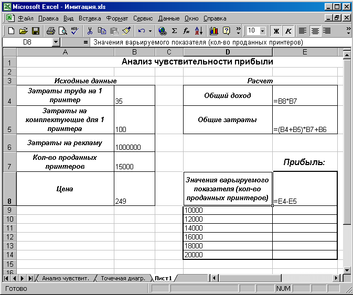This screenshot has width=353, height=295.
Task: Undo the last action
Action: tap(142, 31)
